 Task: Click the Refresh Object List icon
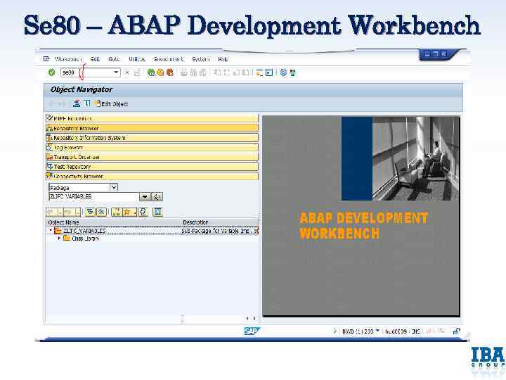(x=143, y=212)
